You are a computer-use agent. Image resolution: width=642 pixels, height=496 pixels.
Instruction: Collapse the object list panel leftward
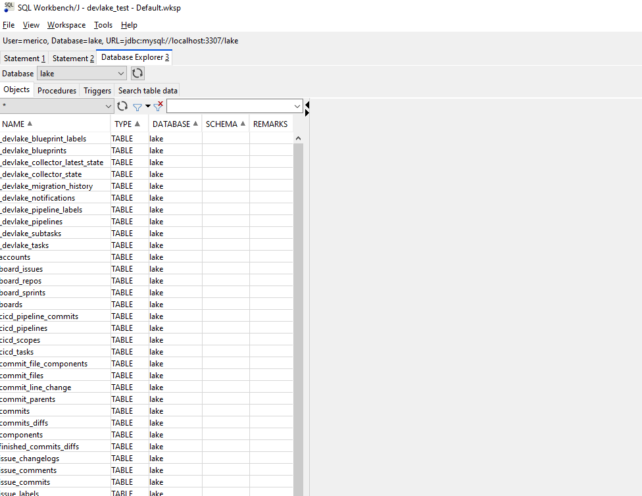tap(307, 105)
